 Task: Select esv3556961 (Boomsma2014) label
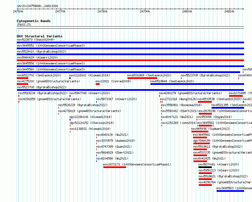click(x=181, y=105)
